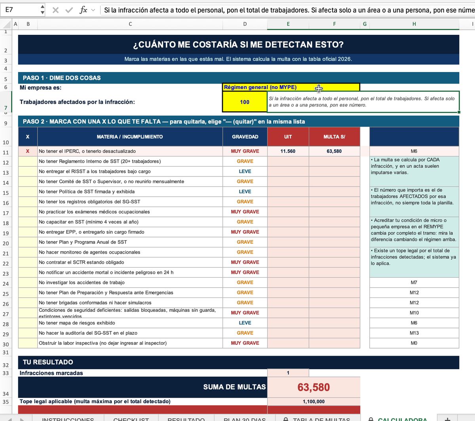Select column E header
Screen dimensions: 475x421
(x=288, y=24)
